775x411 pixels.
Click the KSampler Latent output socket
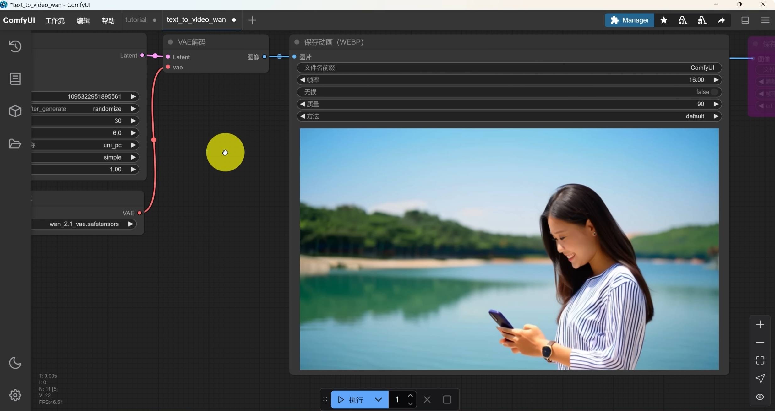click(x=142, y=55)
